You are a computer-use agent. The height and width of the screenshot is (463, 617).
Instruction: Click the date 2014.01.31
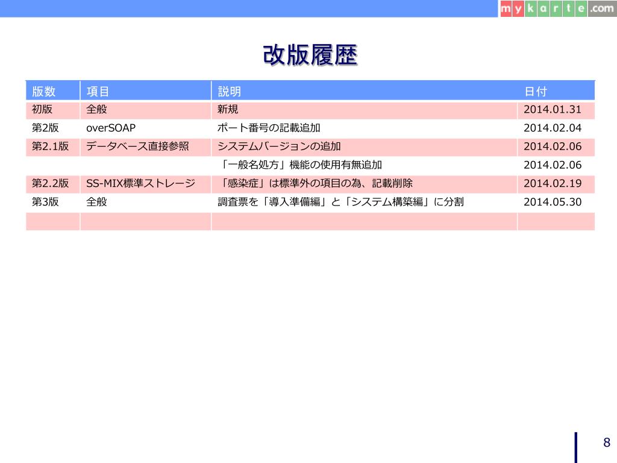[x=553, y=109]
